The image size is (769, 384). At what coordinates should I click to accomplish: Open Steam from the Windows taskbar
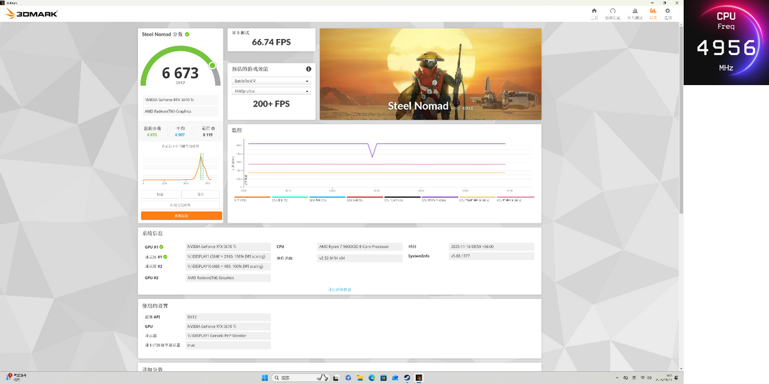tap(406, 378)
